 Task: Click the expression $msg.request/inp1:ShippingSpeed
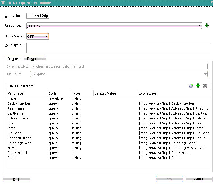pyautogui.click(x=174, y=143)
